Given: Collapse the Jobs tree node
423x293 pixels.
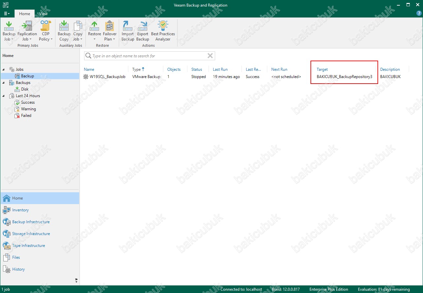Looking at the screenshot, I should [4, 69].
